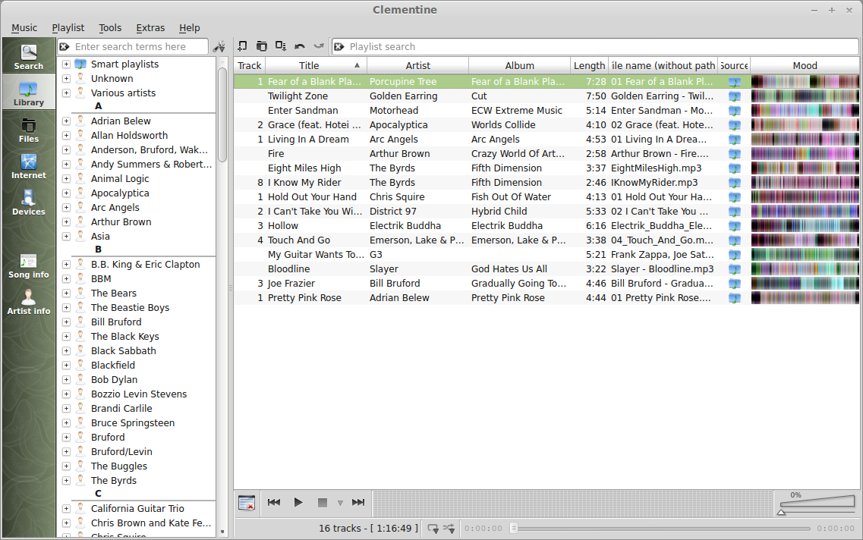Open the Extras menu
The height and width of the screenshot is (540, 863).
pos(150,27)
